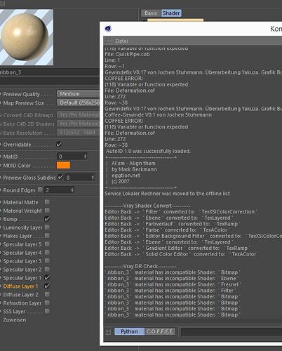Click the 'Coffee-Gewinde V0.1' console line

tap(159, 114)
